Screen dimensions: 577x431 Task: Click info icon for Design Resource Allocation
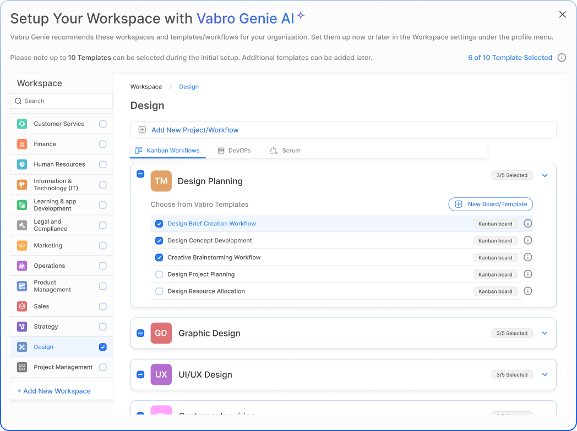(x=527, y=291)
